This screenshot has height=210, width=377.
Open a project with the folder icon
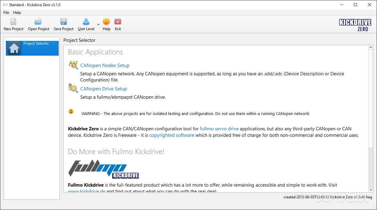tap(38, 22)
